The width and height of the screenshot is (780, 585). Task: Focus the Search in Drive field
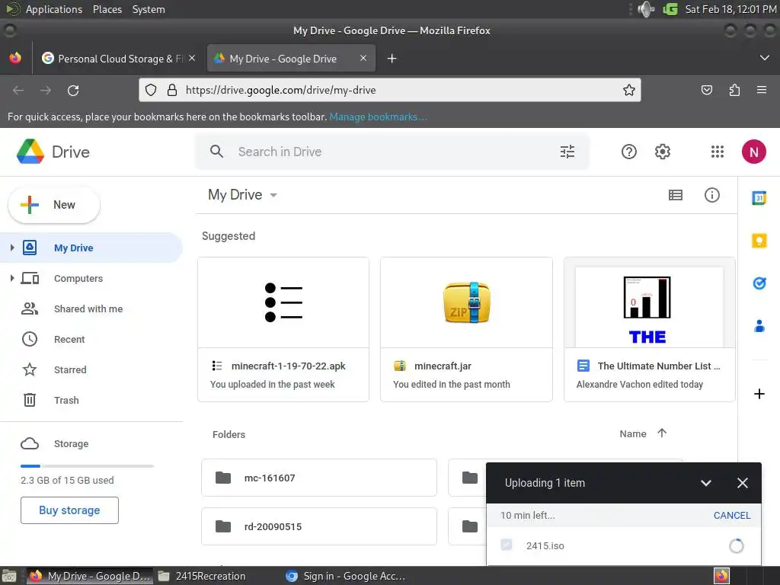tap(392, 152)
